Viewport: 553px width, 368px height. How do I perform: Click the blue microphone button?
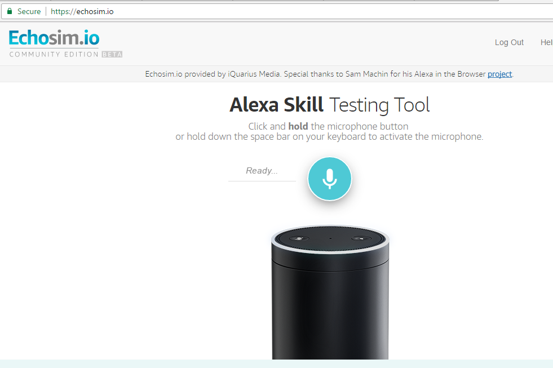click(x=329, y=179)
